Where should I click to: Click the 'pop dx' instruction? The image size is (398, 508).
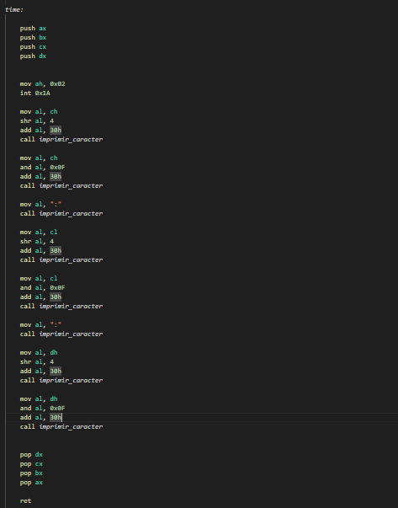coord(31,455)
